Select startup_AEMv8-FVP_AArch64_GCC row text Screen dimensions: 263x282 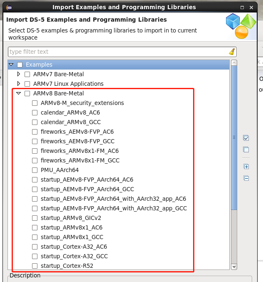point(87,189)
